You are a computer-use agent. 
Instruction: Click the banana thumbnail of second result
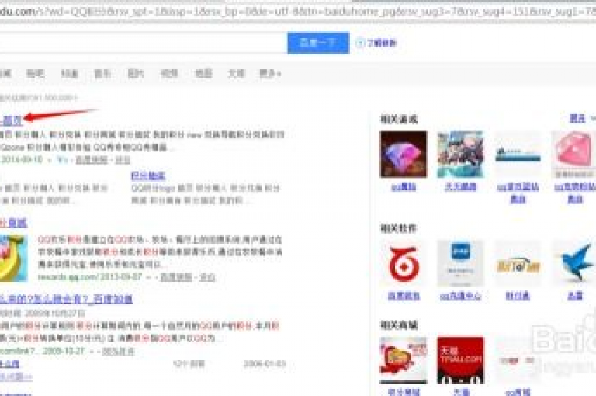click(x=14, y=259)
